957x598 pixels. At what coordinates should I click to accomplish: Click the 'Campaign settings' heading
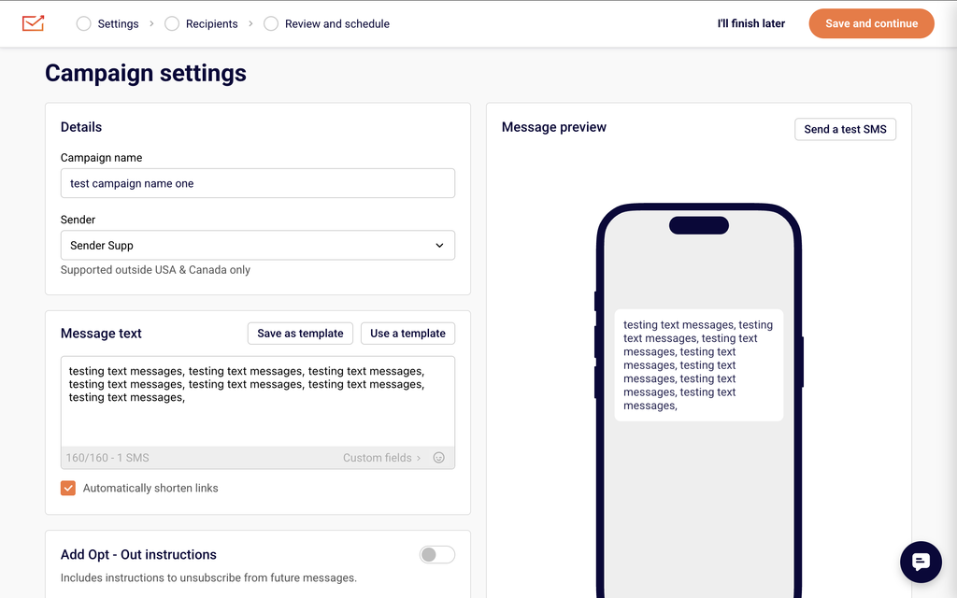point(146,73)
